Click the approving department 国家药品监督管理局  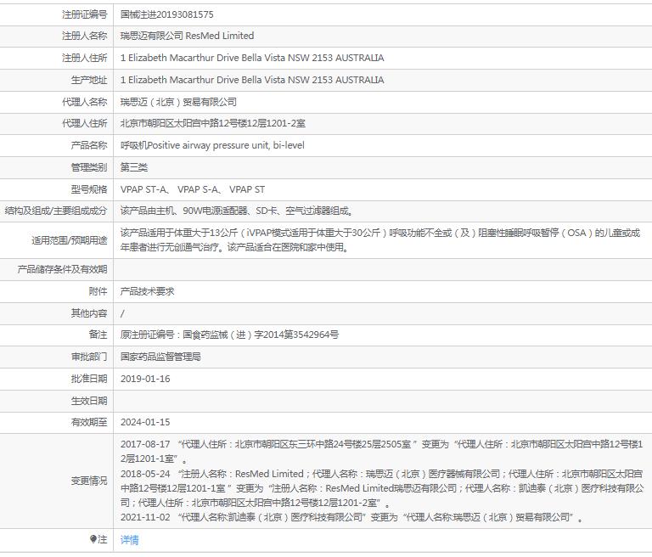160,357
